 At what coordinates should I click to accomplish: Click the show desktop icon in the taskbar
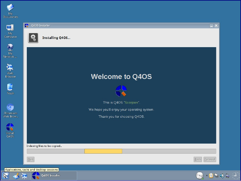click(x=16, y=176)
